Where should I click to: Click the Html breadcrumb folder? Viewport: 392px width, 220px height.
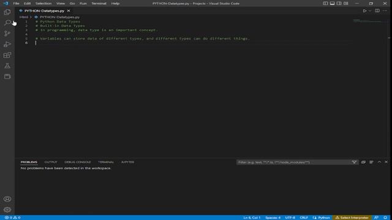24,17
